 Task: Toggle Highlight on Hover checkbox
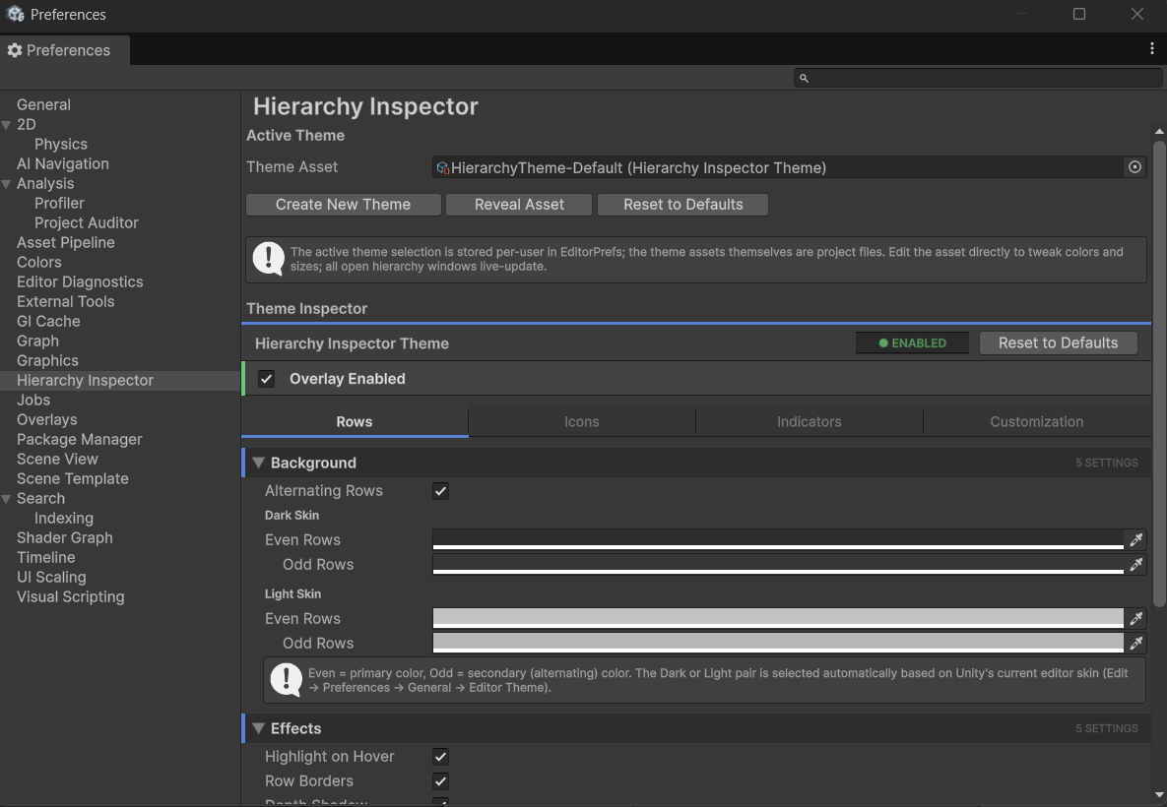pyautogui.click(x=440, y=757)
